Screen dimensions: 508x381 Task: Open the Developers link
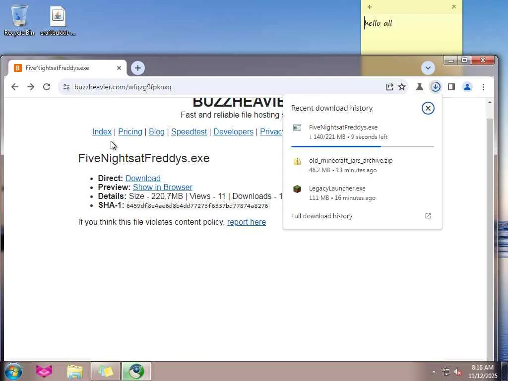(x=233, y=132)
